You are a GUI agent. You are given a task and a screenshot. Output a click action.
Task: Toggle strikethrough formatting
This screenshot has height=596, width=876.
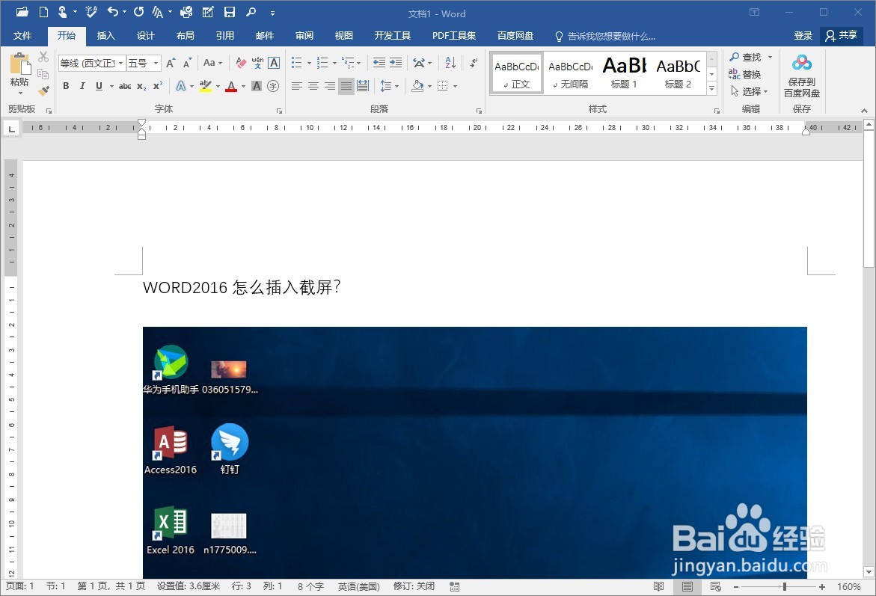(x=125, y=85)
